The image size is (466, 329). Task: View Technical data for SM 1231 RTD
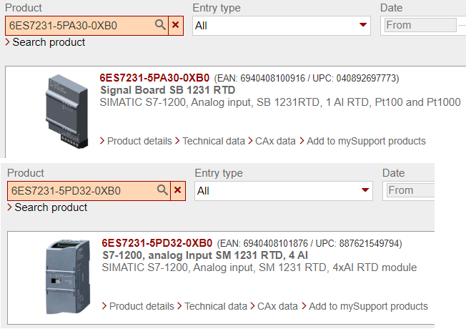[216, 306]
